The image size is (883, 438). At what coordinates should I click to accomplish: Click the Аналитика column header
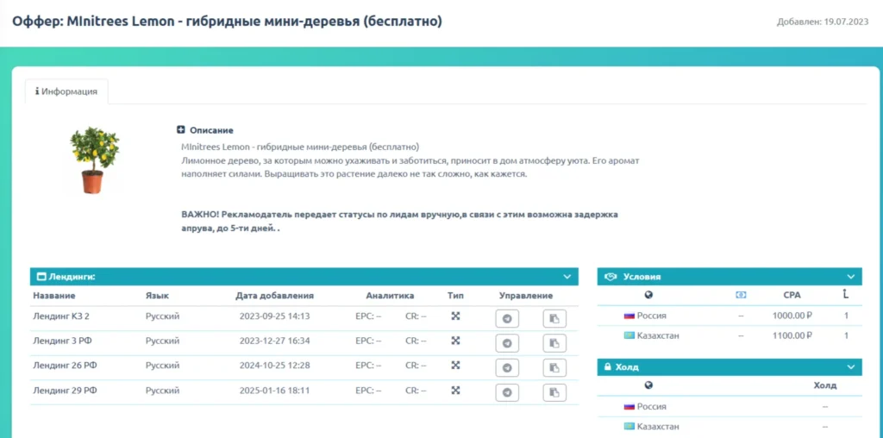(390, 296)
